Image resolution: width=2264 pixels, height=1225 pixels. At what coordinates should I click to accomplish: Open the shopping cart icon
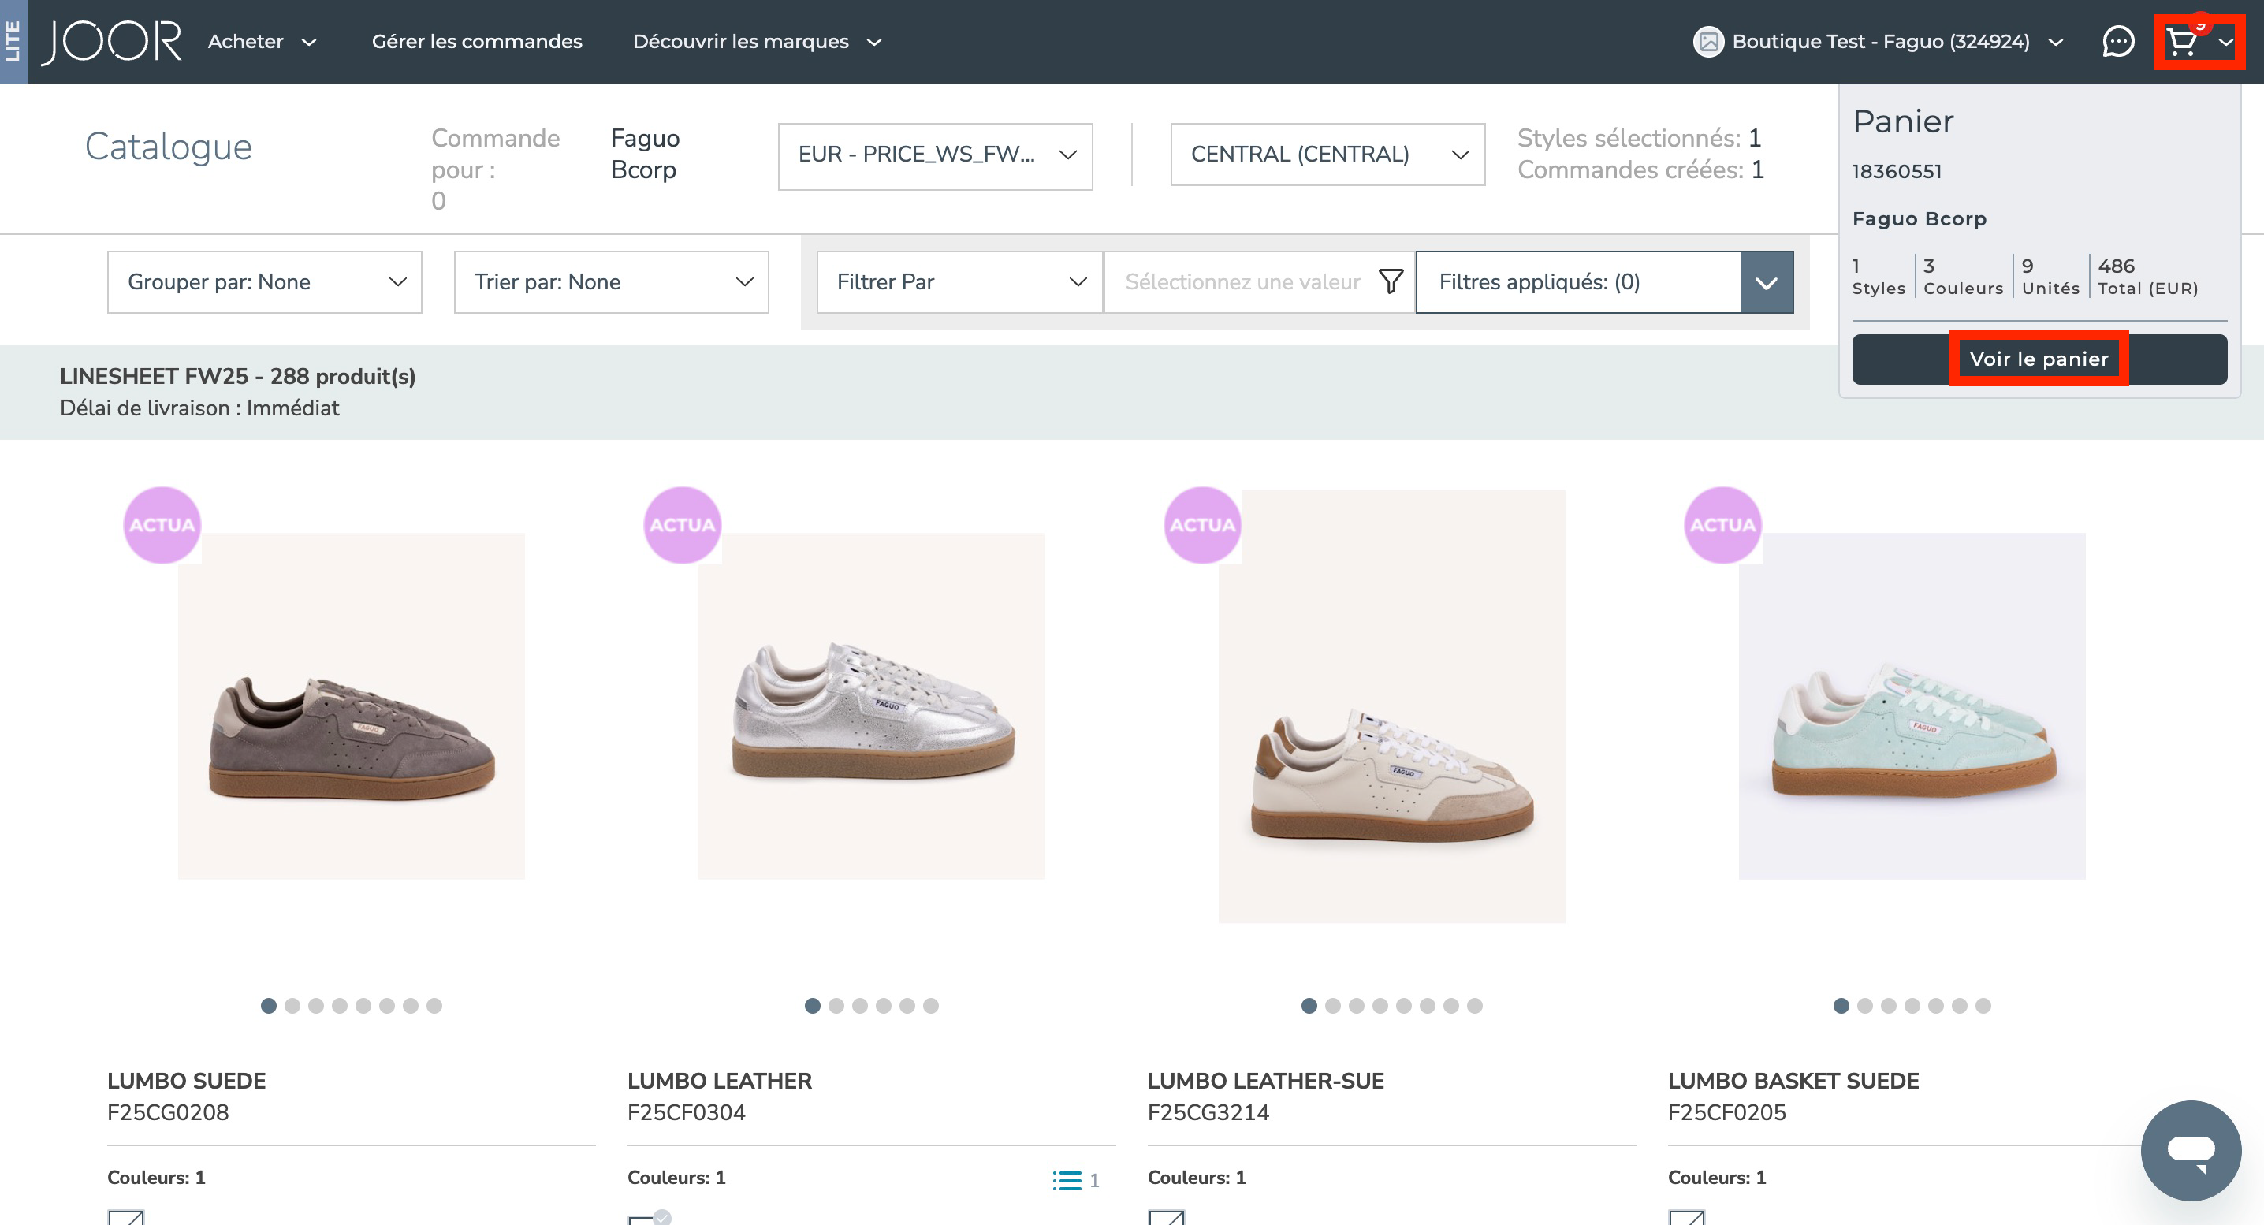pos(2181,41)
